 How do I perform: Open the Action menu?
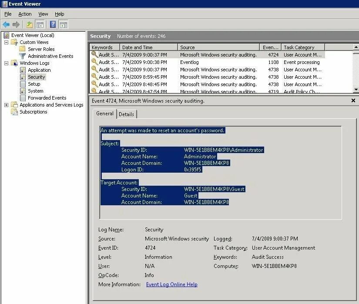[x=25, y=14]
